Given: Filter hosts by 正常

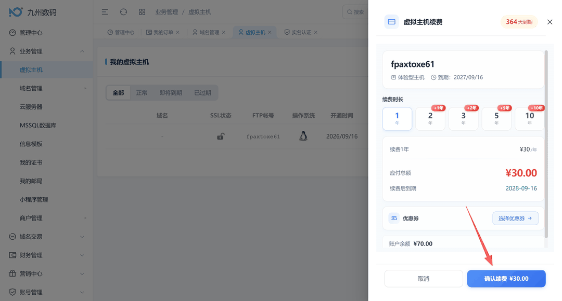Looking at the screenshot, I should click(142, 93).
